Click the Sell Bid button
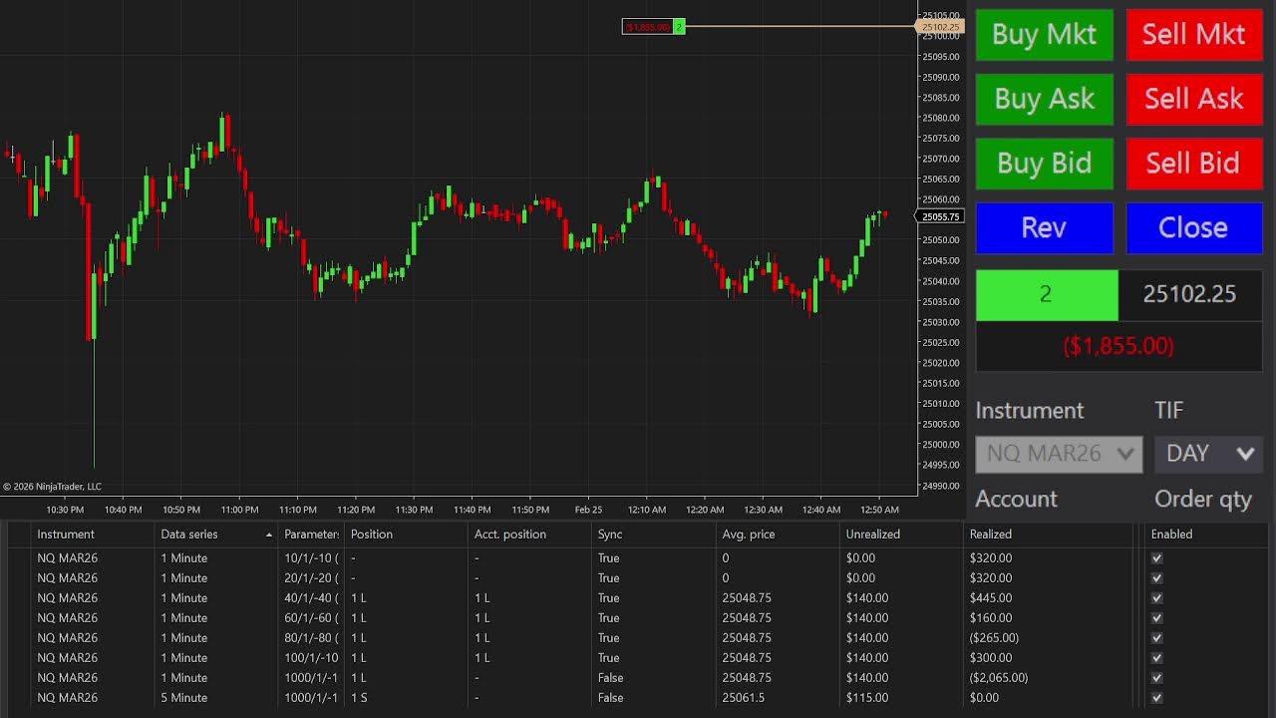This screenshot has height=718, width=1276. [x=1193, y=164]
